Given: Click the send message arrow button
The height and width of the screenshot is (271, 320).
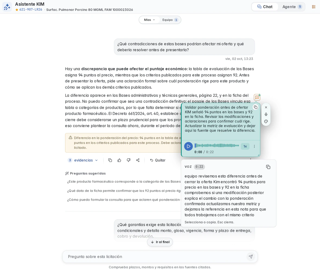Looking at the screenshot, I should point(251,257).
